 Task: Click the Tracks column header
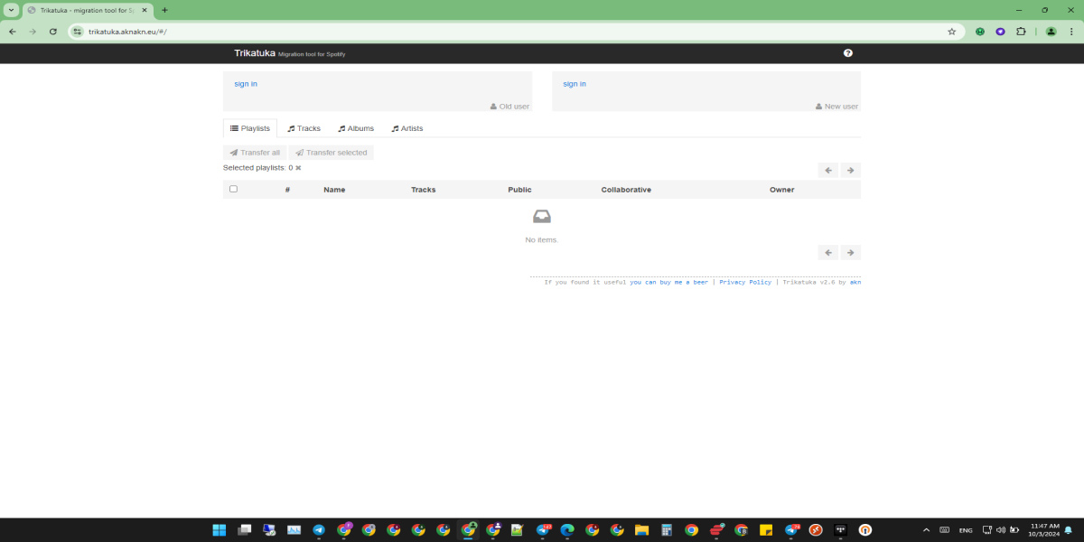pyautogui.click(x=423, y=190)
